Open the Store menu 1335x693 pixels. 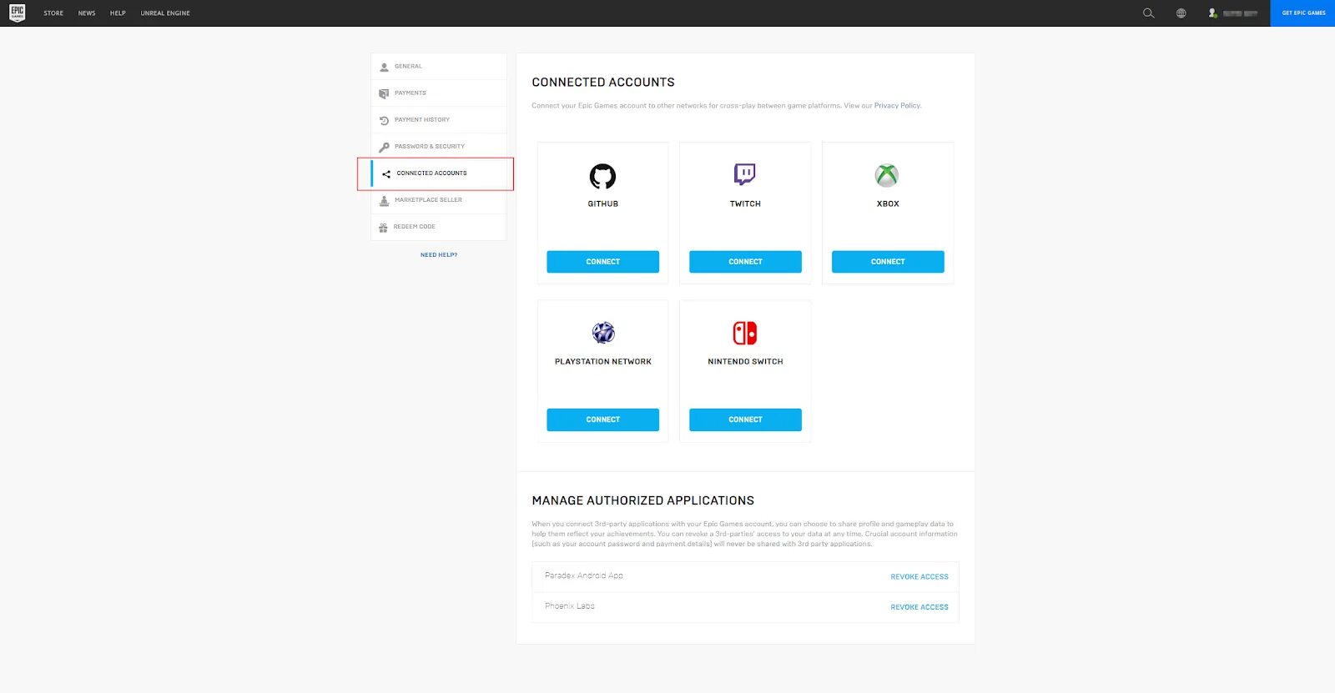coord(53,13)
